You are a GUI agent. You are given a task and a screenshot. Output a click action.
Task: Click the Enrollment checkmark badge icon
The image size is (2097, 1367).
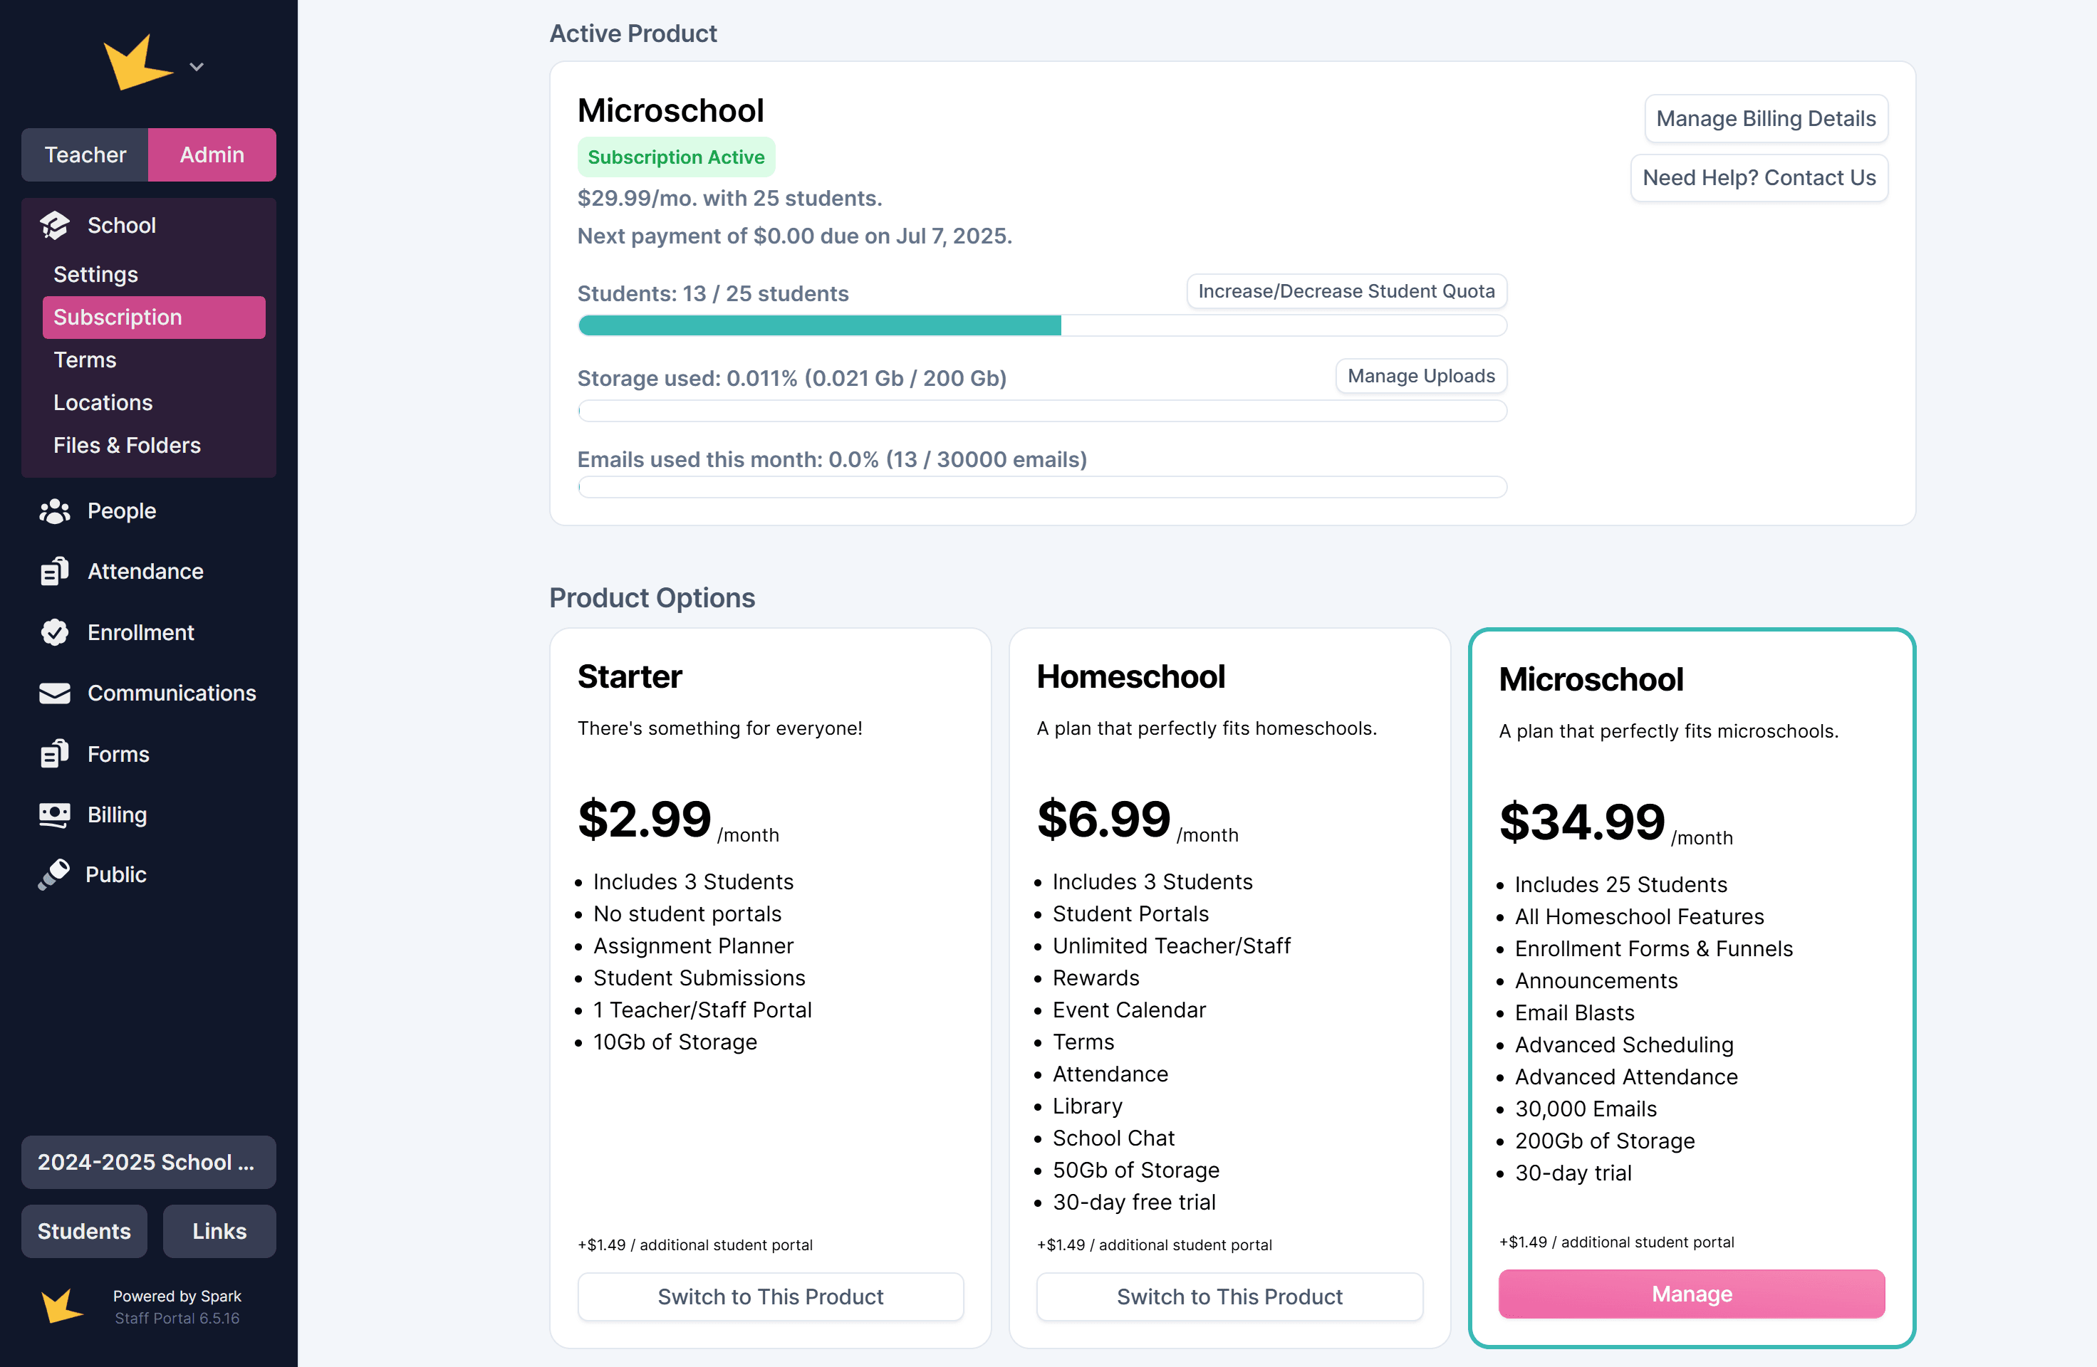55,632
